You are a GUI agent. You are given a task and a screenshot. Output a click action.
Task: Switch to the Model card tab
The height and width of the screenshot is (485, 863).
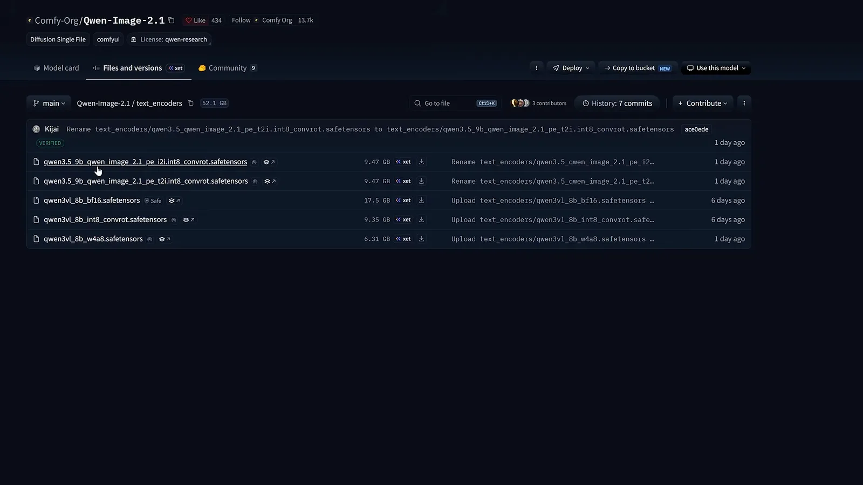(x=56, y=68)
